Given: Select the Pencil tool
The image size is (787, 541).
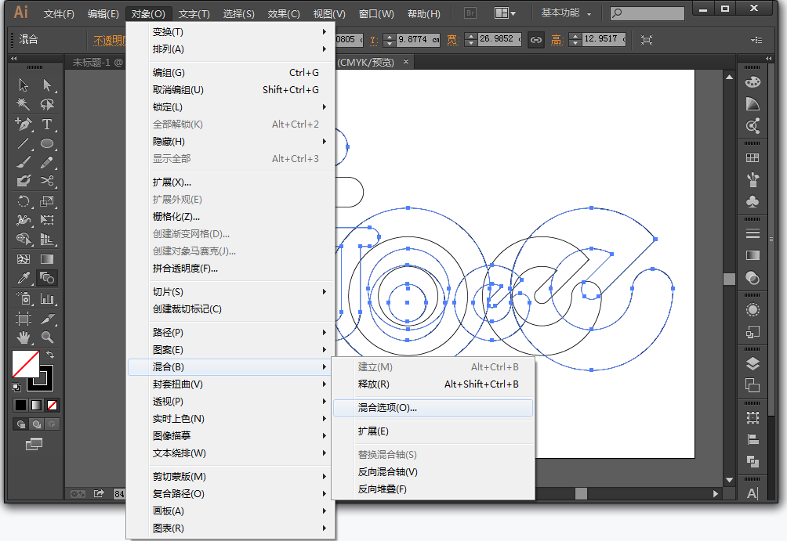Looking at the screenshot, I should pos(47,162).
